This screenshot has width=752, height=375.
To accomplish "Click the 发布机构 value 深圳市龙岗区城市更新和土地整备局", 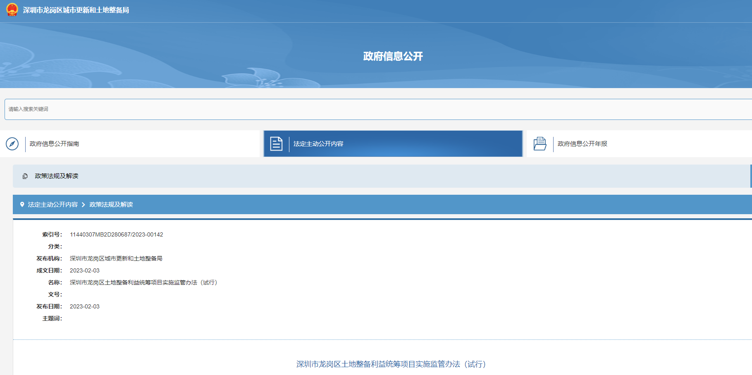I will click(116, 258).
